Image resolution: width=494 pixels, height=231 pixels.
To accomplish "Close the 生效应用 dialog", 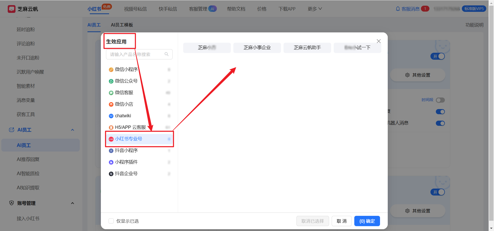I will [x=379, y=41].
